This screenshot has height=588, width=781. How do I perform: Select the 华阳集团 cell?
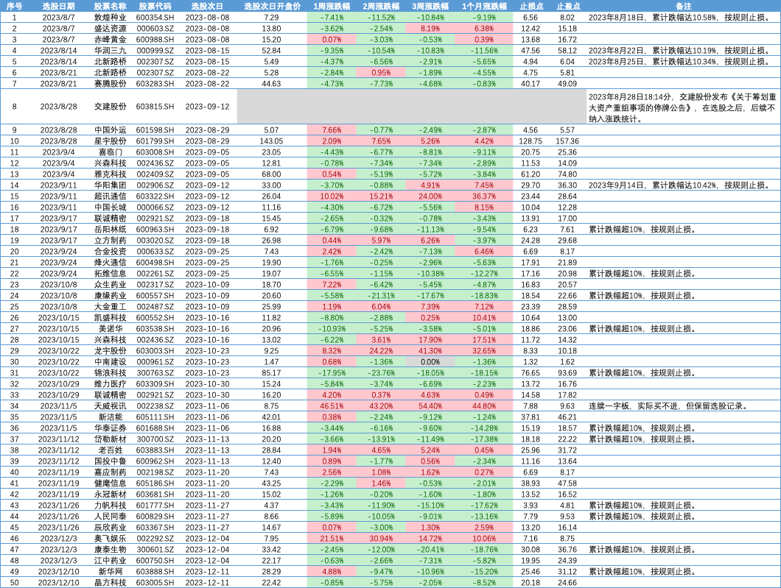110,185
